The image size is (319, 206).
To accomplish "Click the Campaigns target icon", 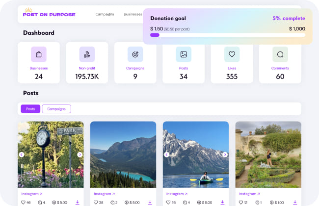I will 135,54.
